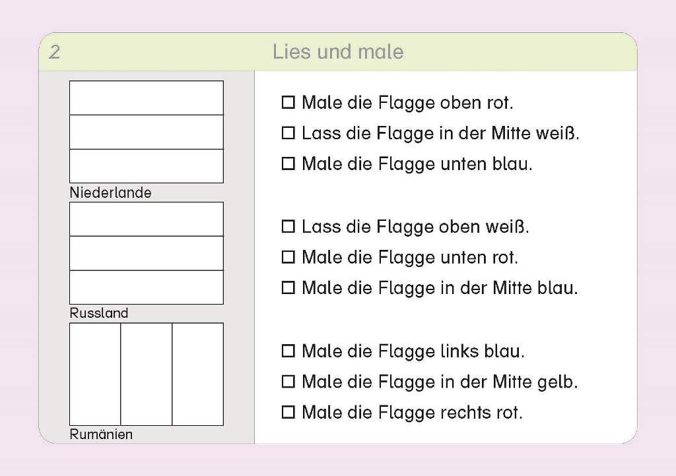Tick 'Male die Flagge in der Mitte blau'
676x476 pixels.
[x=288, y=288]
